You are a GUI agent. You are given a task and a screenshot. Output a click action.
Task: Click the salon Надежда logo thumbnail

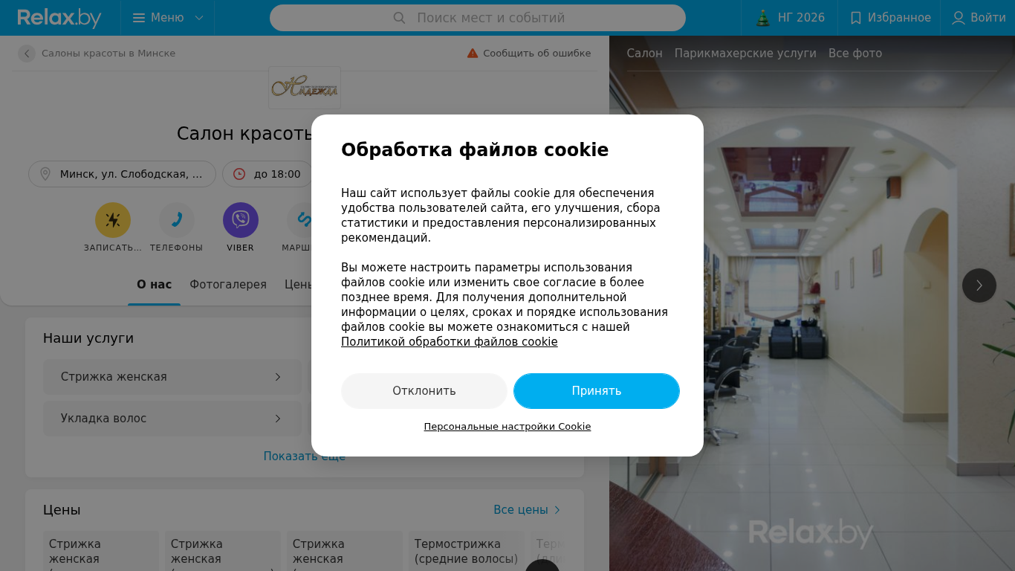[x=305, y=88]
